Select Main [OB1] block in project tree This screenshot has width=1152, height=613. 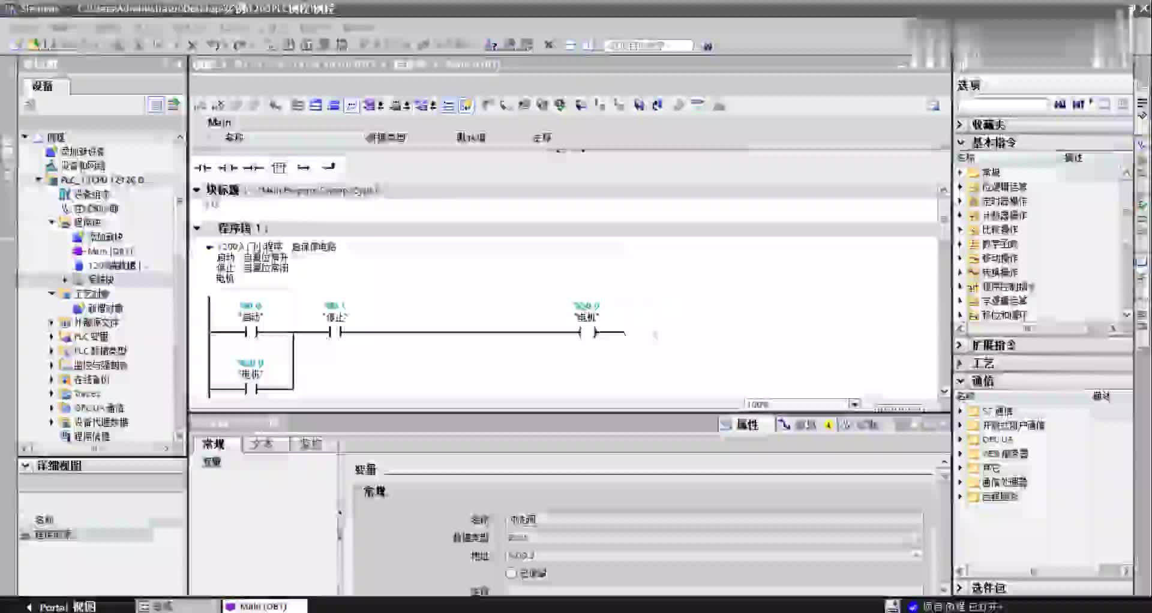pos(110,251)
